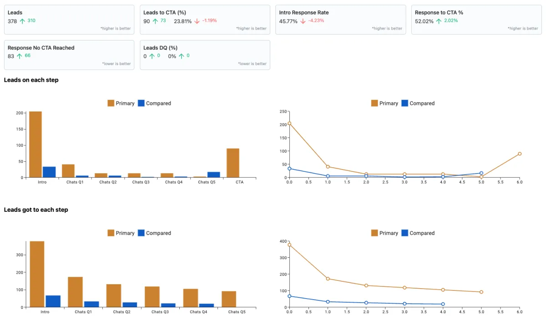This screenshot has height=325, width=546.
Task: Toggle Compared legend in bottom bar chart
Action: [x=154, y=233]
